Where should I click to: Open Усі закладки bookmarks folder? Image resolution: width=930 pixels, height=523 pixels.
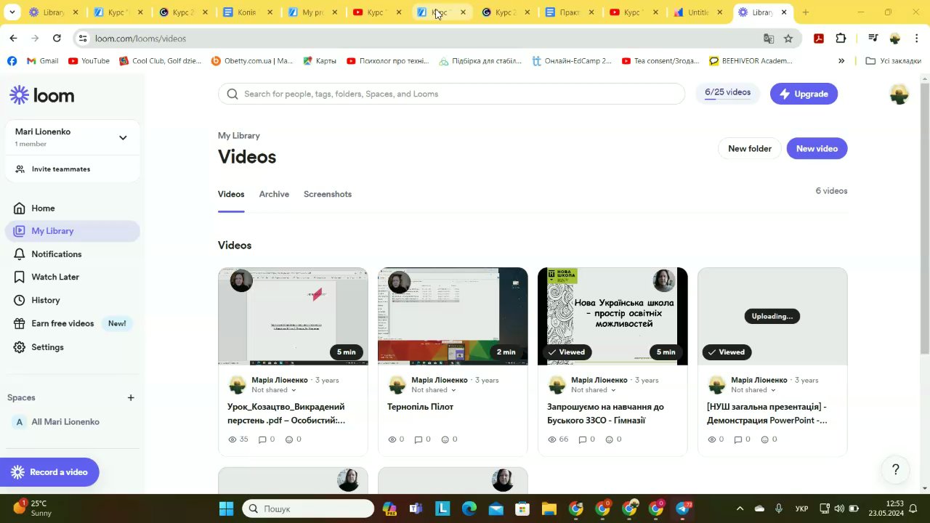pos(894,61)
